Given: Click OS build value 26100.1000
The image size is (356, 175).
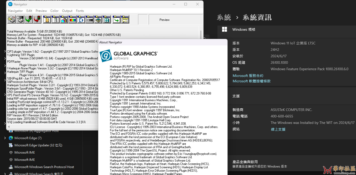Looking at the screenshot, I should [x=279, y=62].
